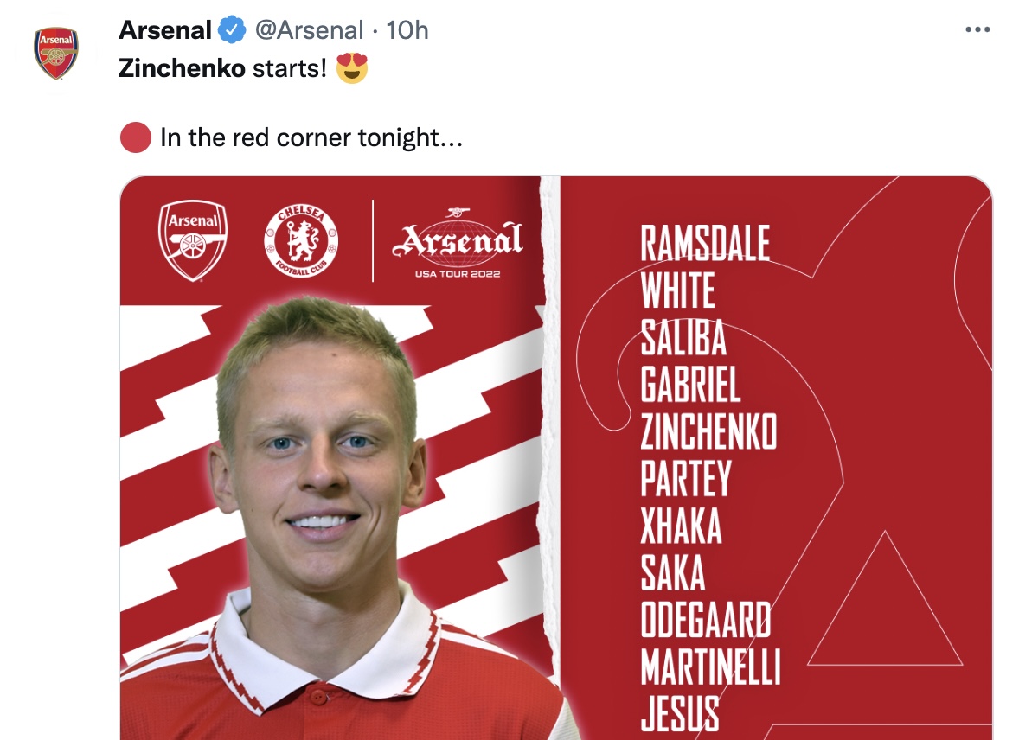Open the tweet's three-dot more menu
This screenshot has height=740, width=1019.
coord(977,30)
